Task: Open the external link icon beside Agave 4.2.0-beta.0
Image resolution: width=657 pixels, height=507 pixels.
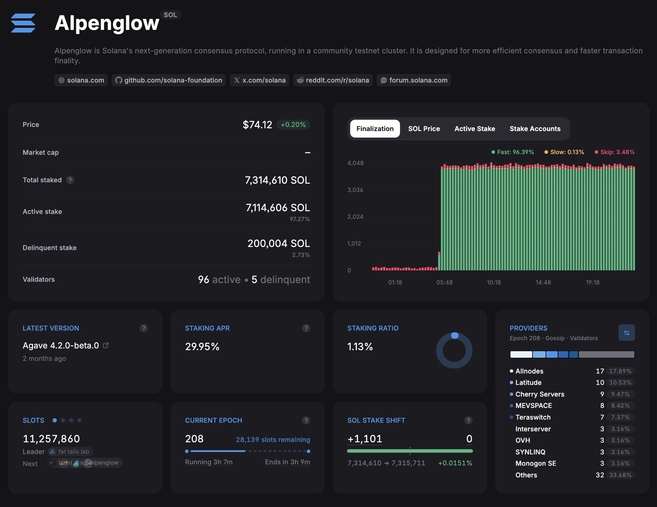Action: tap(106, 346)
